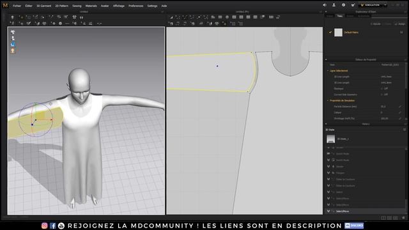Click first tool icon in 2D window toolbar
409x230 pixels.
tap(171, 17)
